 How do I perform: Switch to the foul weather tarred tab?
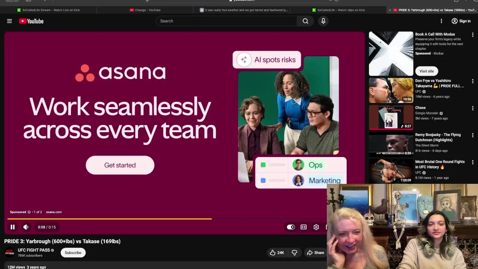click(x=243, y=10)
